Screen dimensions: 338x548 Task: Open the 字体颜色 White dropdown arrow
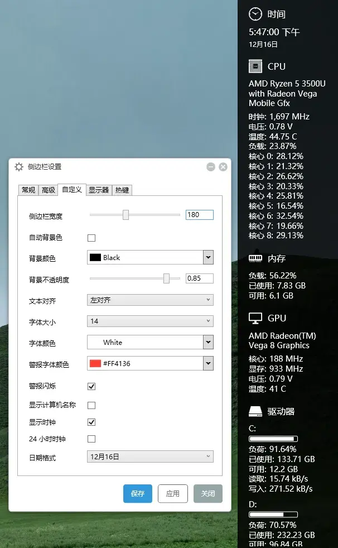208,342
